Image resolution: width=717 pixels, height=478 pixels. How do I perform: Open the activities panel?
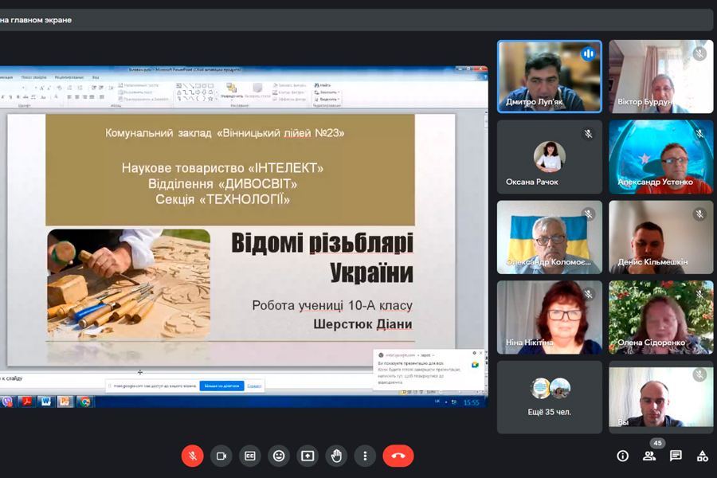pos(703,456)
